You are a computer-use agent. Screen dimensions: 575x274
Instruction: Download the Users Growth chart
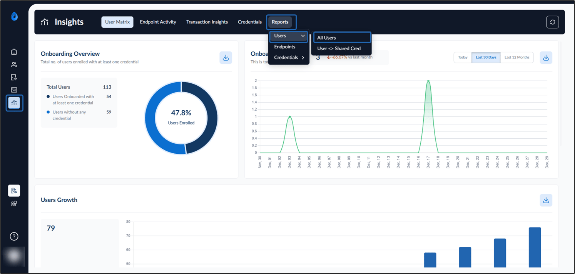[546, 200]
